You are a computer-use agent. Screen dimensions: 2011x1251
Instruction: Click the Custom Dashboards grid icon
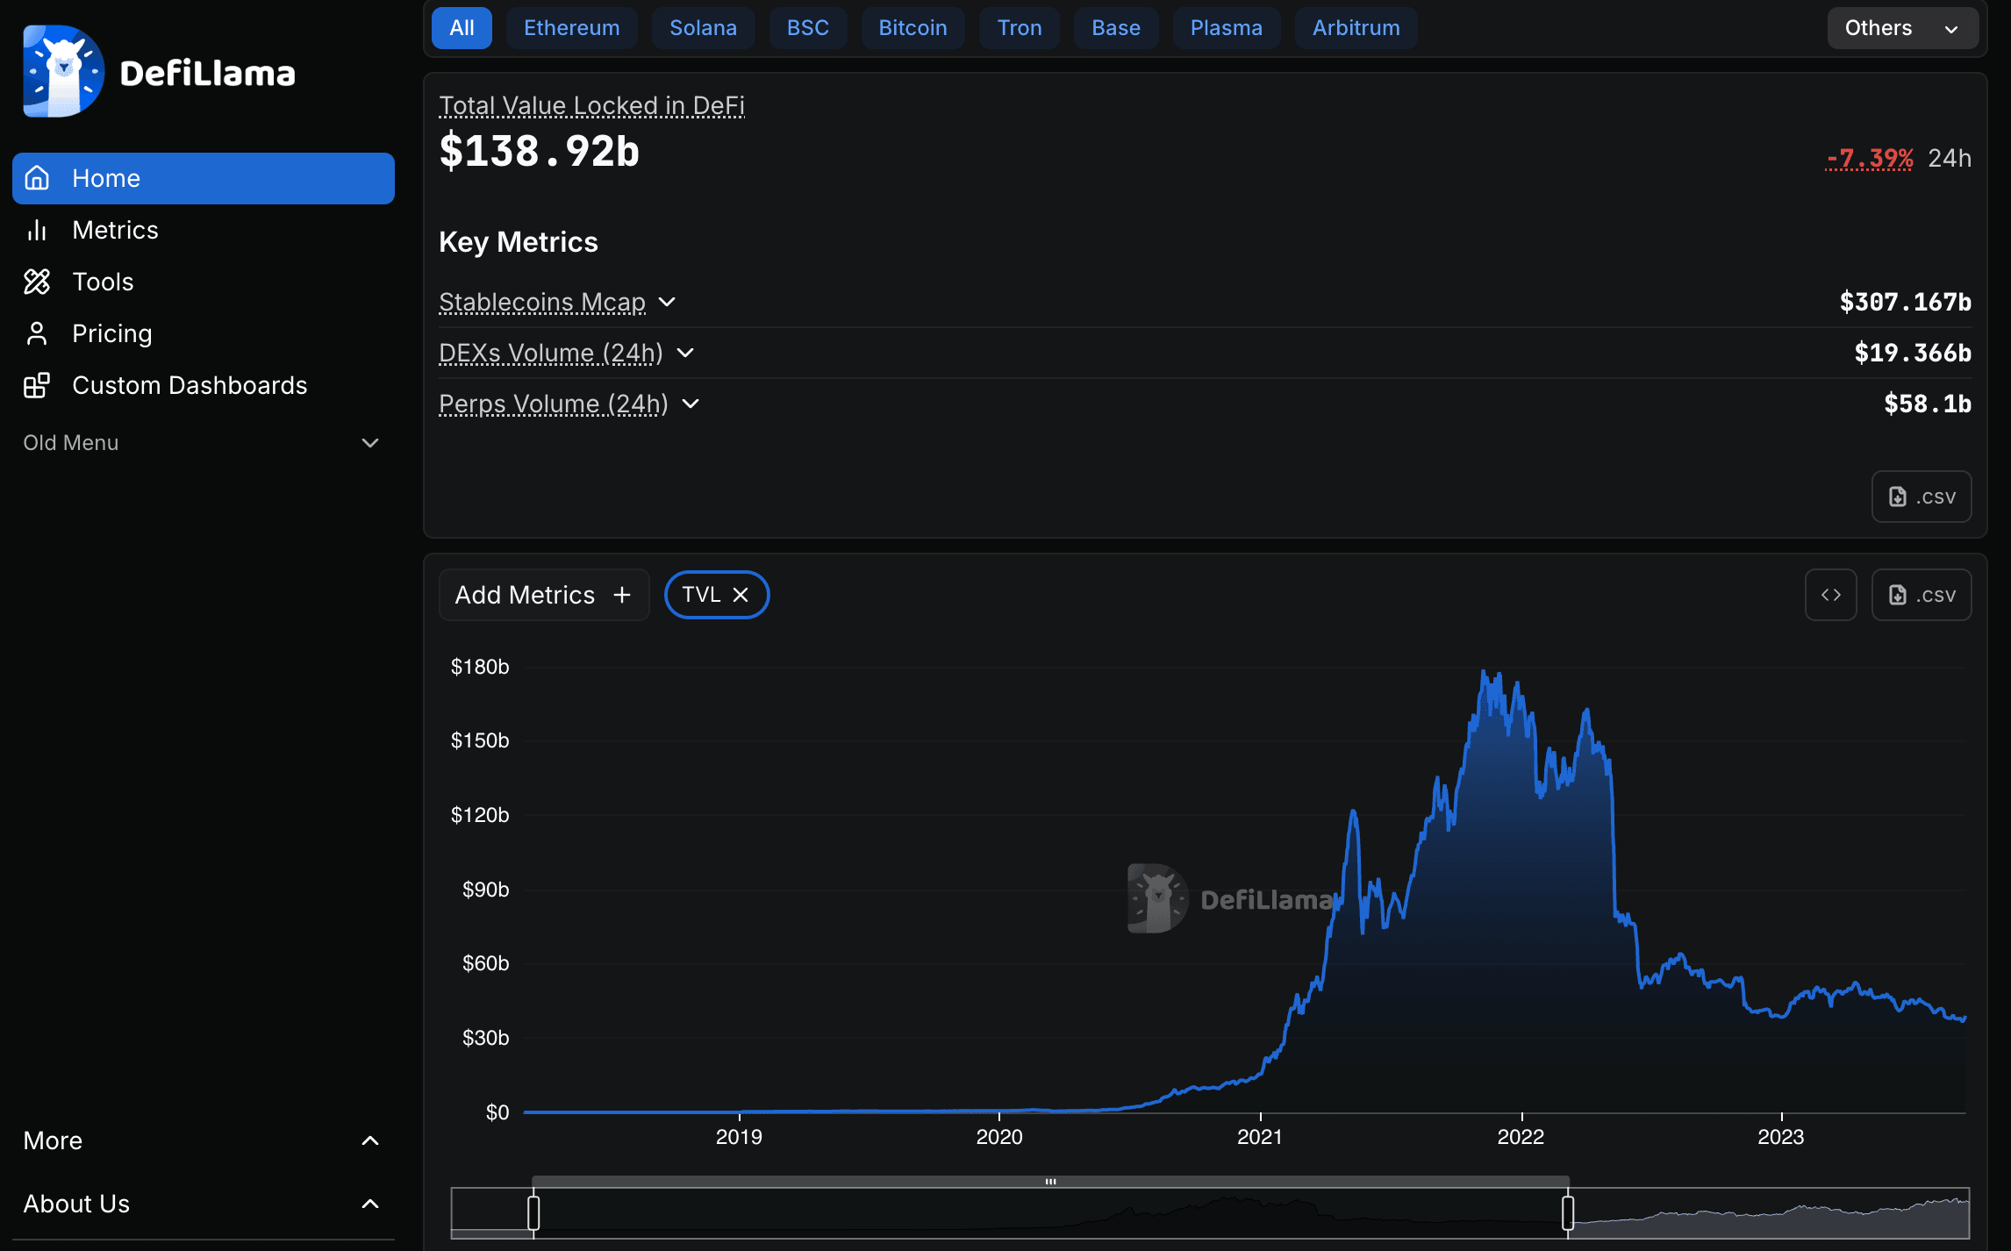[x=37, y=384]
